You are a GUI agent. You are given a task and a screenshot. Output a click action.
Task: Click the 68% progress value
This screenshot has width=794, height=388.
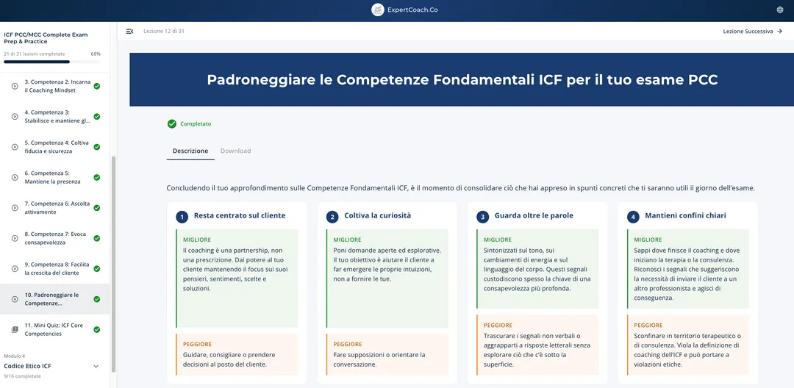[95, 54]
